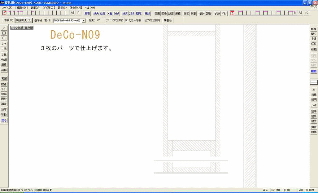Image resolution: width=318 pixels, height=193 pixels.
Task: Click the プリンタの設定 button
Action: 114,20
